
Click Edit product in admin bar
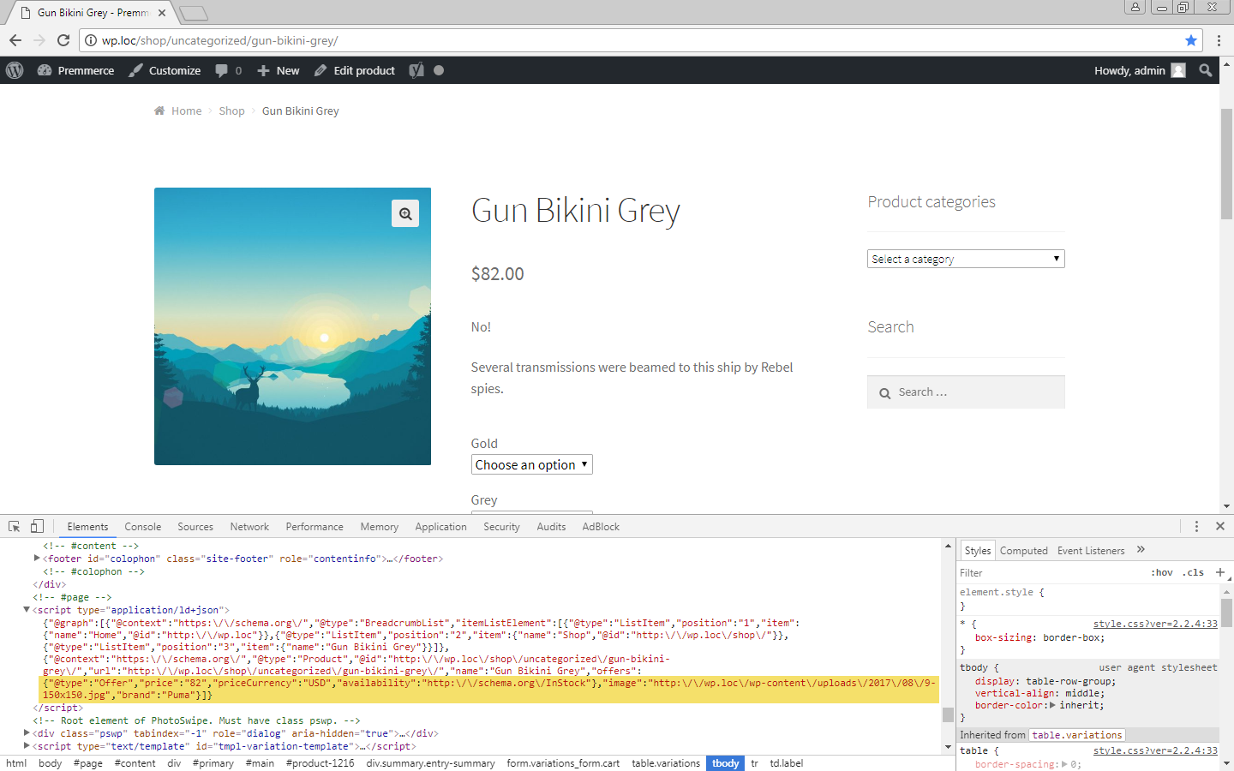(355, 70)
